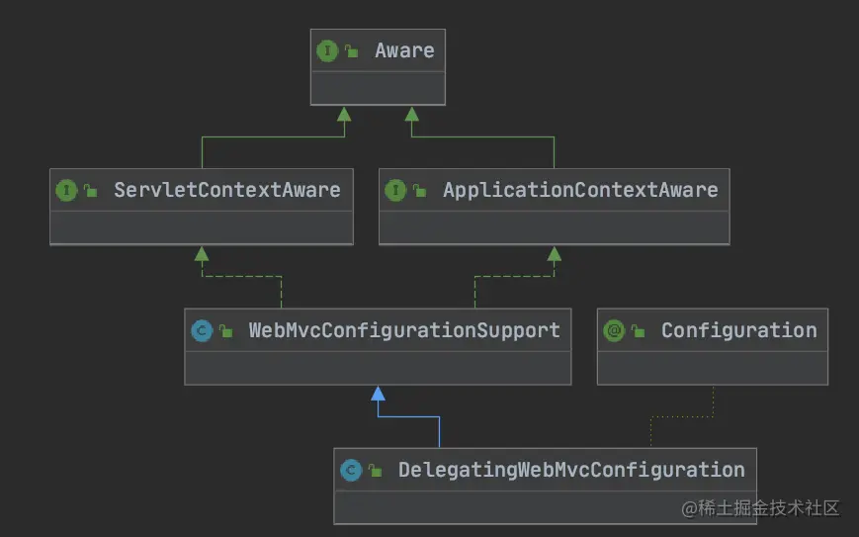The height and width of the screenshot is (537, 859).
Task: Click the class icon beside WebMvcConfigurationSupport
Action: [203, 330]
